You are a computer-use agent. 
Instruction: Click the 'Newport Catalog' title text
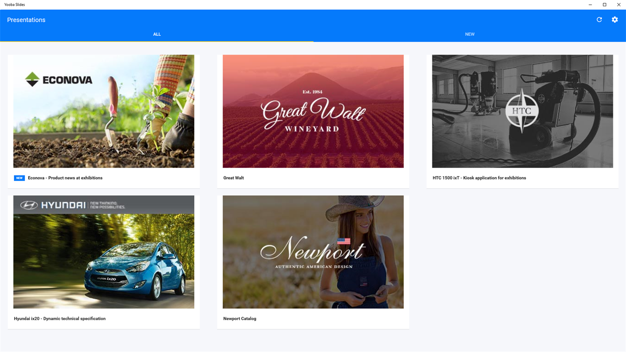(x=240, y=319)
